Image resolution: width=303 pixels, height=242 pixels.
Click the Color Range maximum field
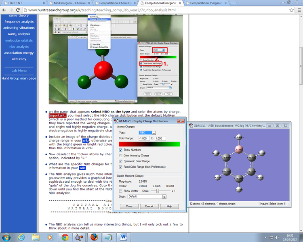[x=160, y=138]
